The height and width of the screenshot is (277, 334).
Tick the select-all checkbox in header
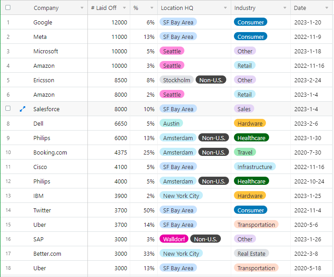[x=8, y=8]
